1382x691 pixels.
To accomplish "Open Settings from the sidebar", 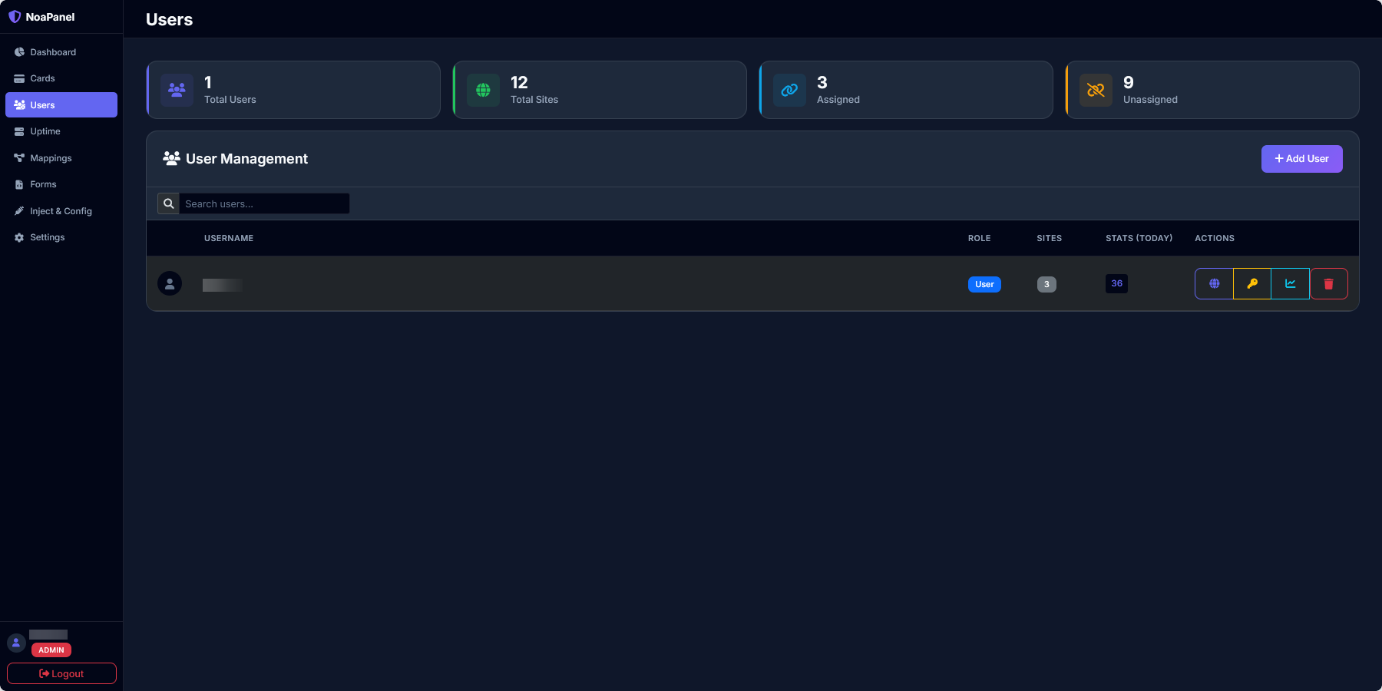I will (x=48, y=237).
